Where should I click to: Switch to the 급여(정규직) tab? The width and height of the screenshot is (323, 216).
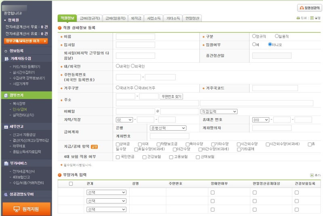click(90, 18)
